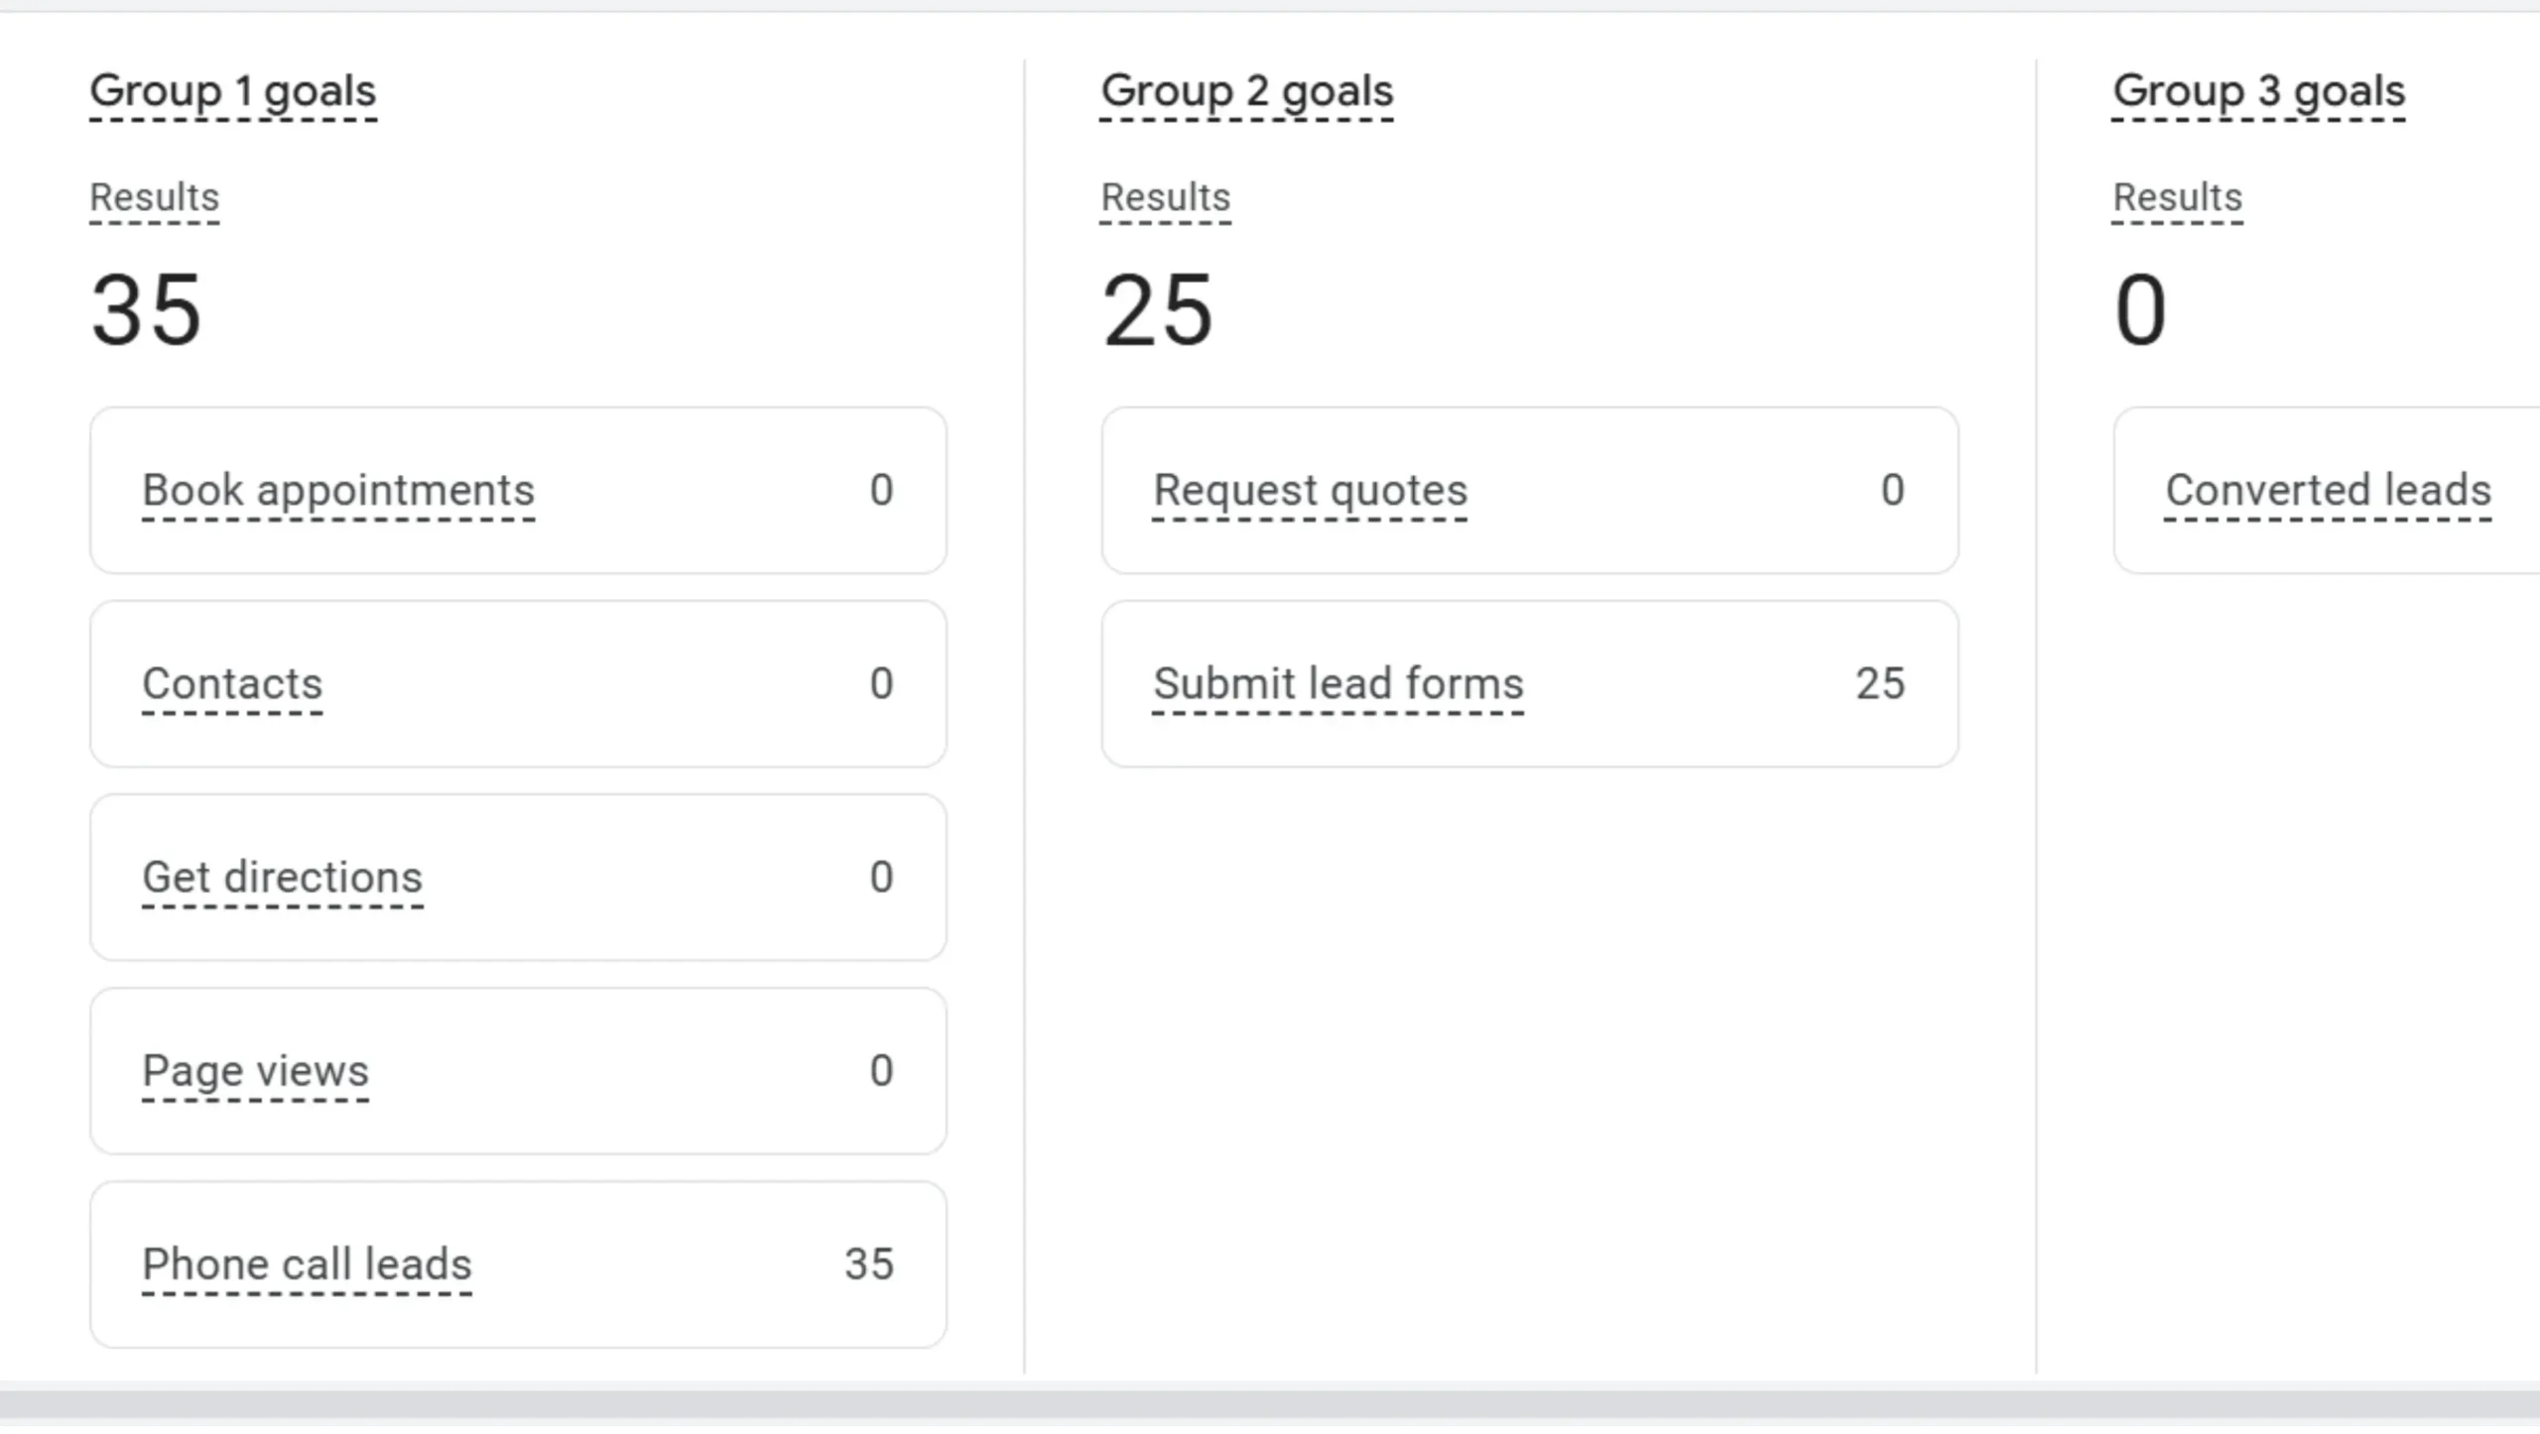This screenshot has width=2540, height=1434.
Task: Click the Phone call leads underlined label
Action: (307, 1263)
